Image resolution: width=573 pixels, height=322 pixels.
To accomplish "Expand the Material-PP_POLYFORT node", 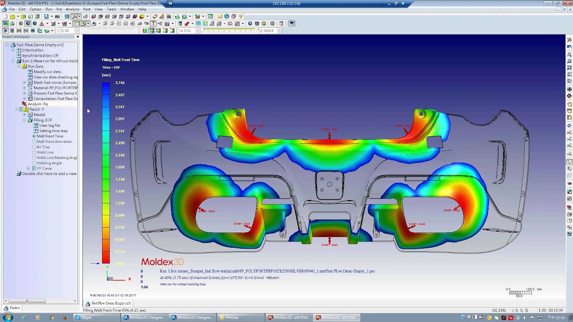I will (24, 88).
